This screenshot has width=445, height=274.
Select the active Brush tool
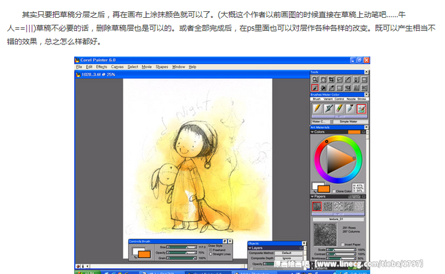314,88
